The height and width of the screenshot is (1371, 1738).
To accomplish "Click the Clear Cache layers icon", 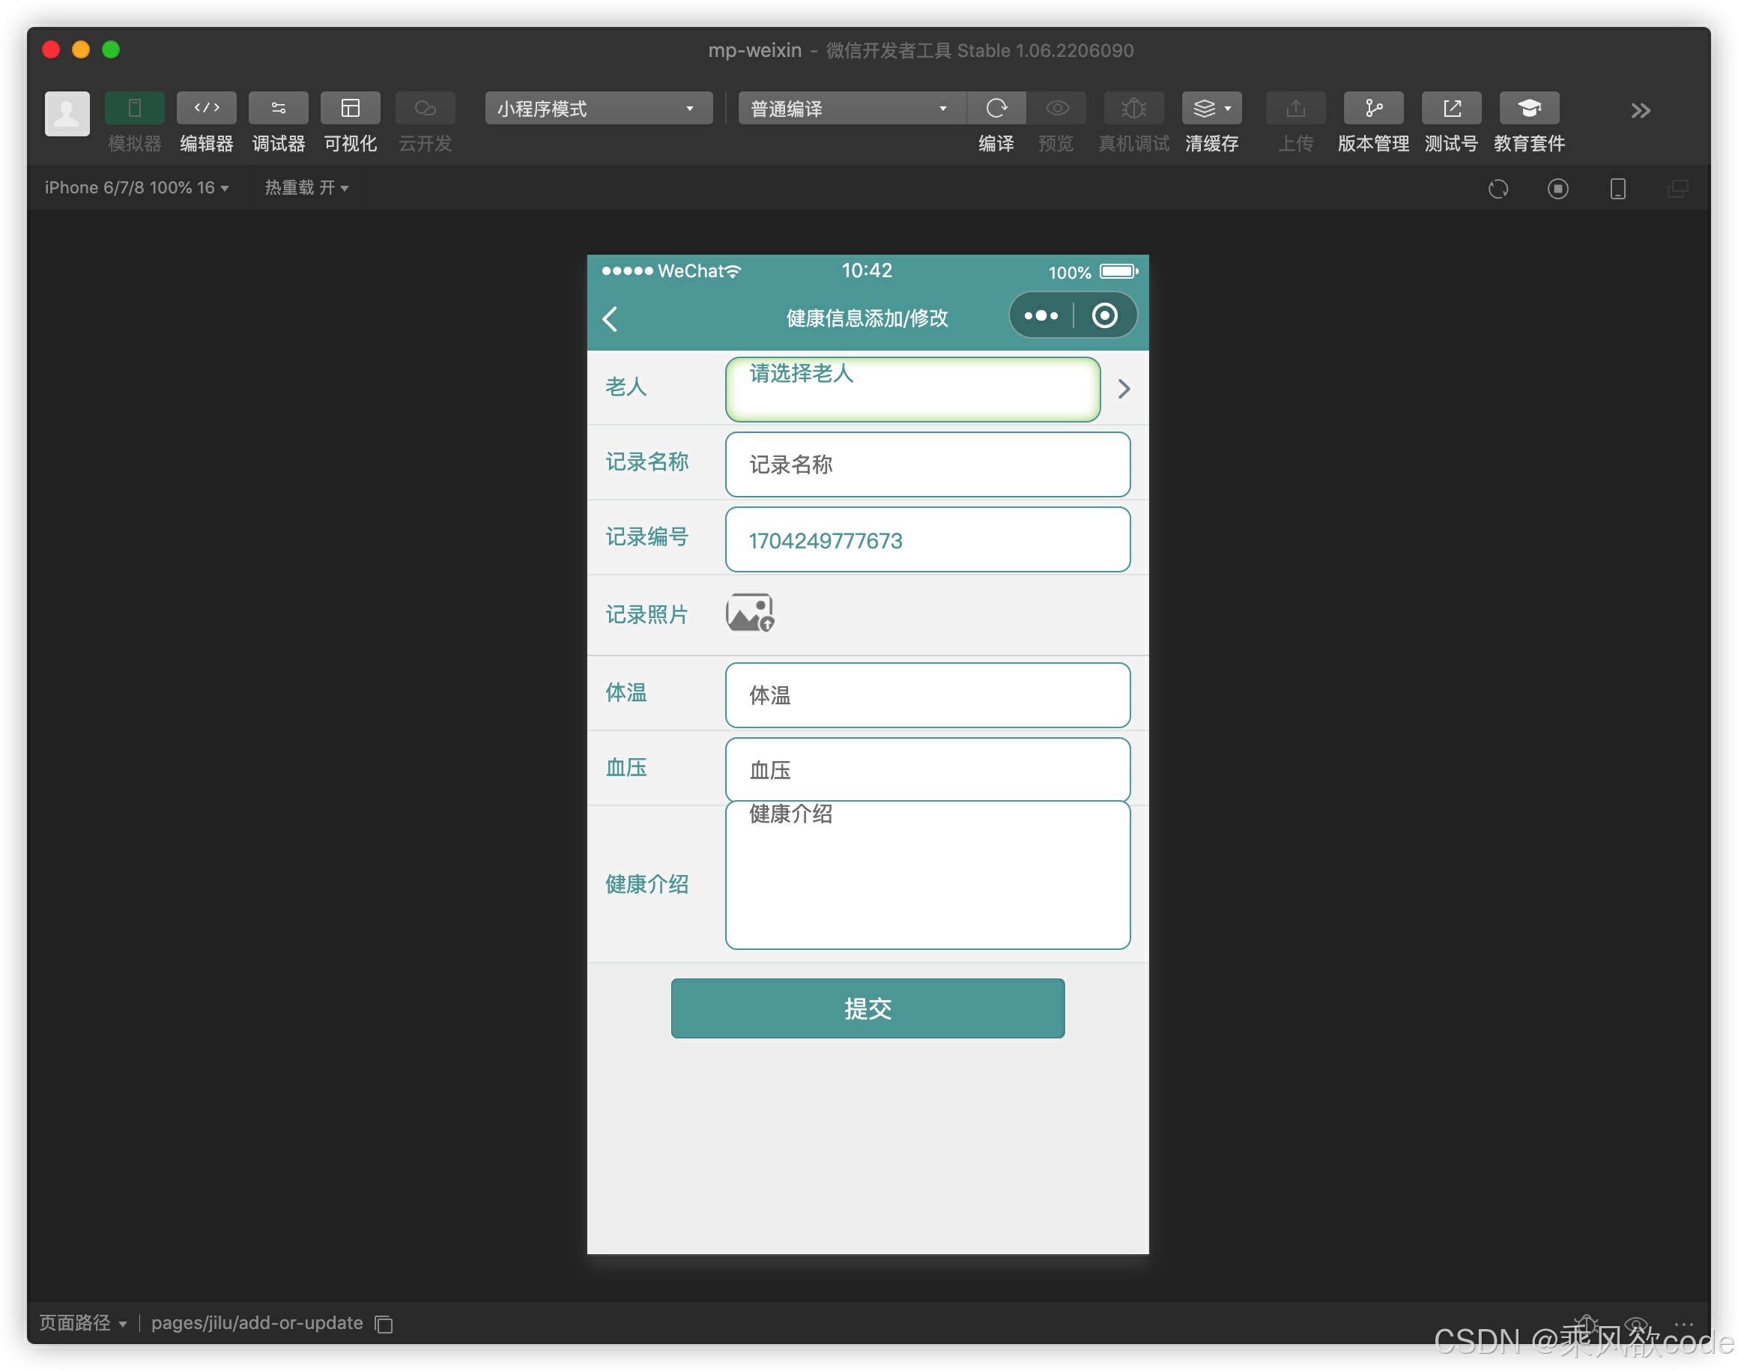I will tap(1206, 109).
